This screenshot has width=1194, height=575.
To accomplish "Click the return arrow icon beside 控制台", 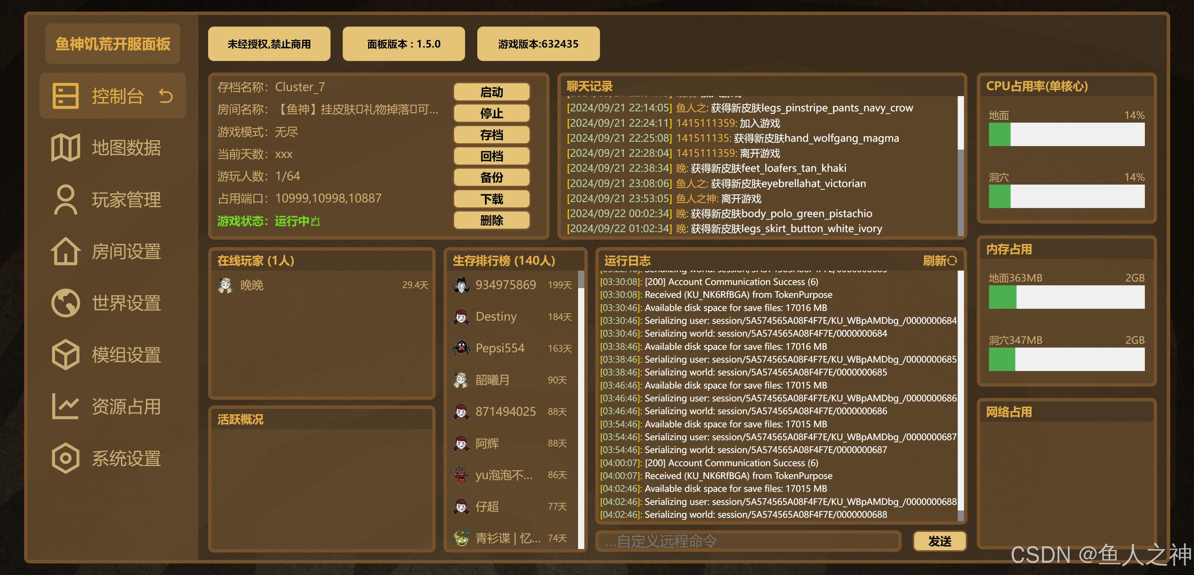I will coord(166,96).
